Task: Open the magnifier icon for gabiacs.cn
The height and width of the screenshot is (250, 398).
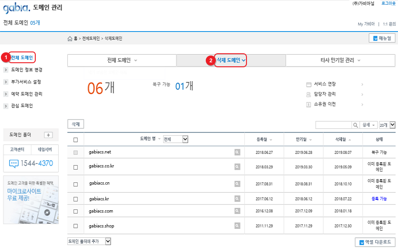Action: [x=237, y=184]
